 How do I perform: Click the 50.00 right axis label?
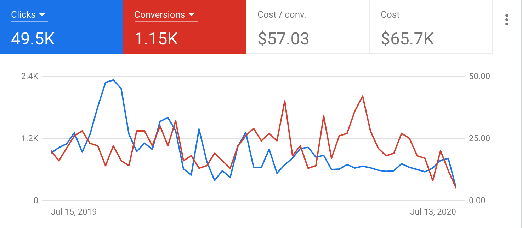click(x=480, y=76)
